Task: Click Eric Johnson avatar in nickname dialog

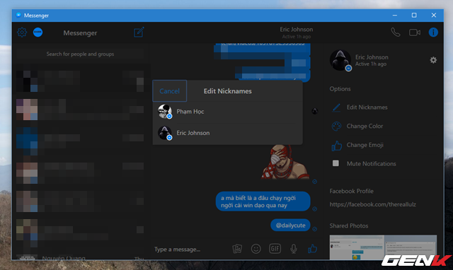Action: click(165, 133)
